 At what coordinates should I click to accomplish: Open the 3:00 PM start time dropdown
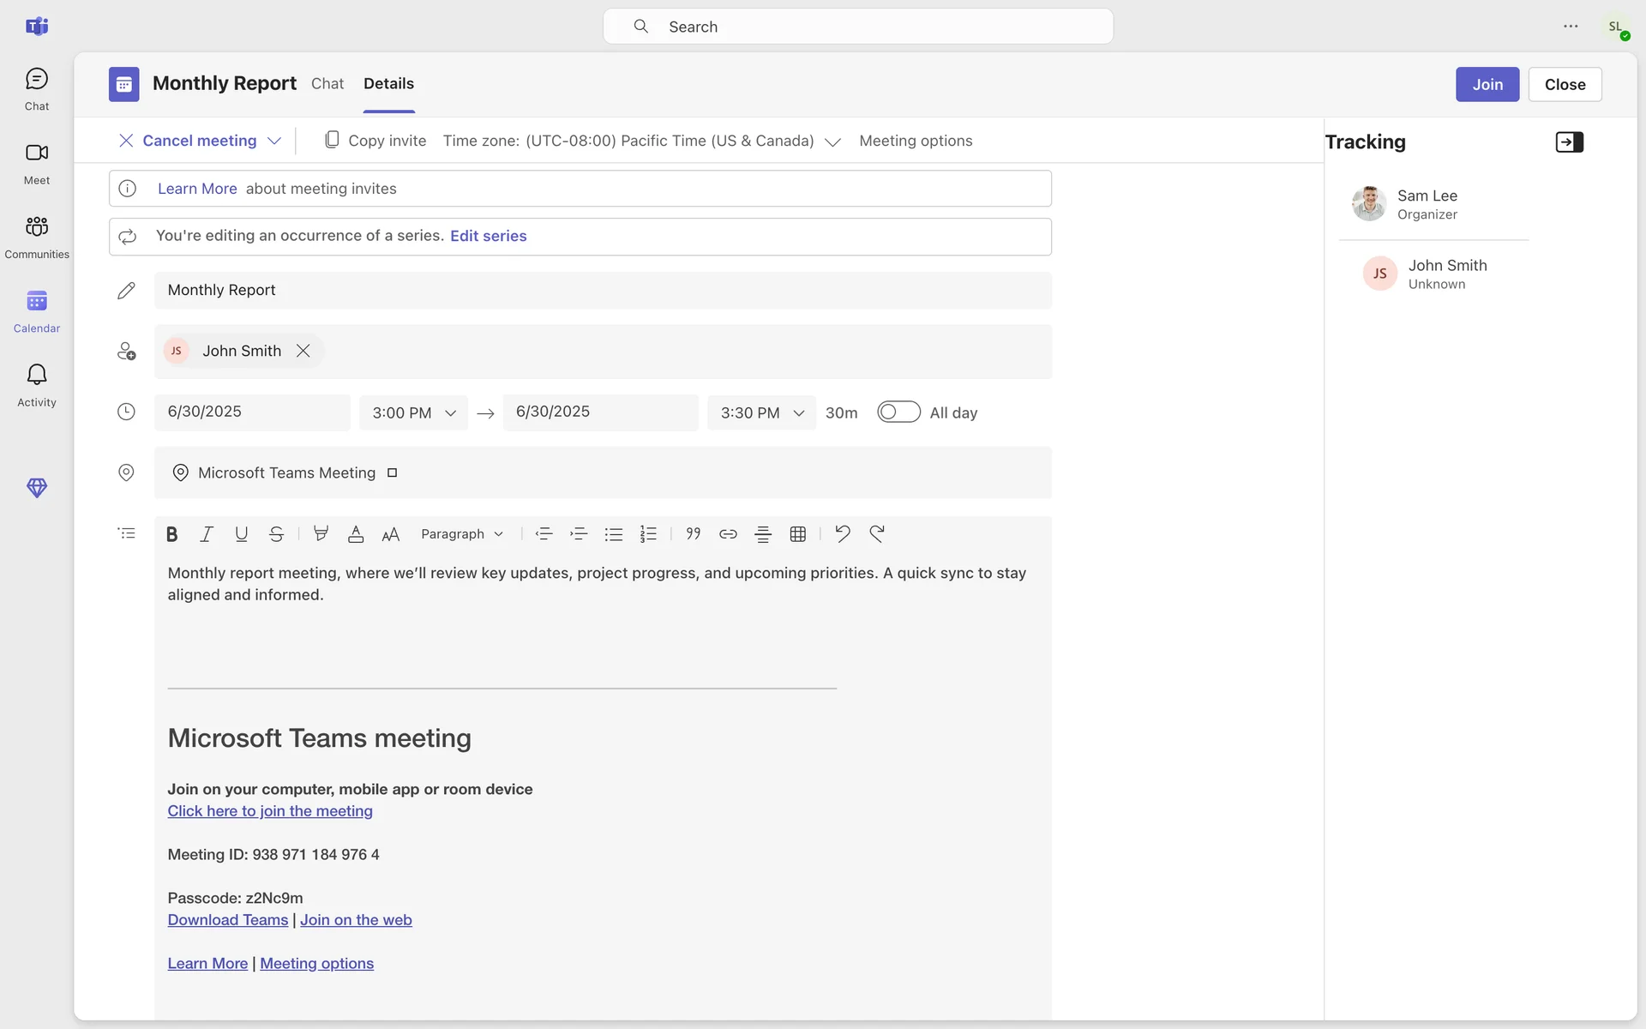(413, 412)
